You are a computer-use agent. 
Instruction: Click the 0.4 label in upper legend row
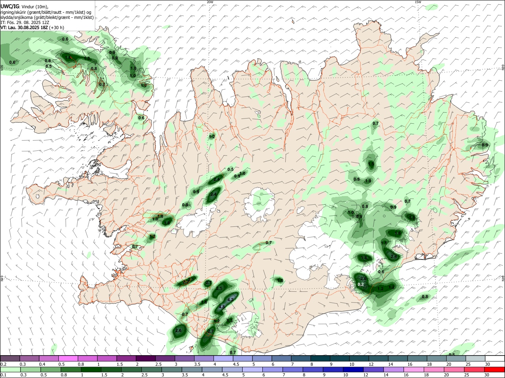tap(42, 364)
